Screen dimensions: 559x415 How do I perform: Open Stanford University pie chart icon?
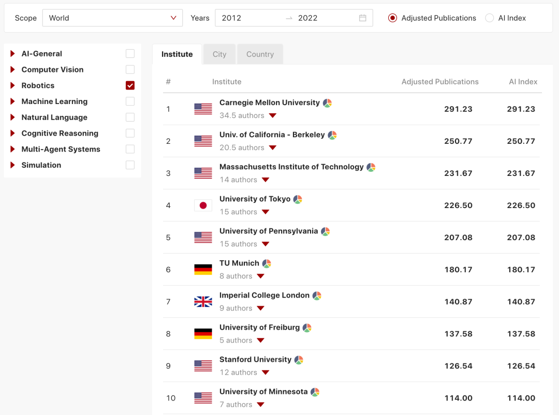click(299, 360)
